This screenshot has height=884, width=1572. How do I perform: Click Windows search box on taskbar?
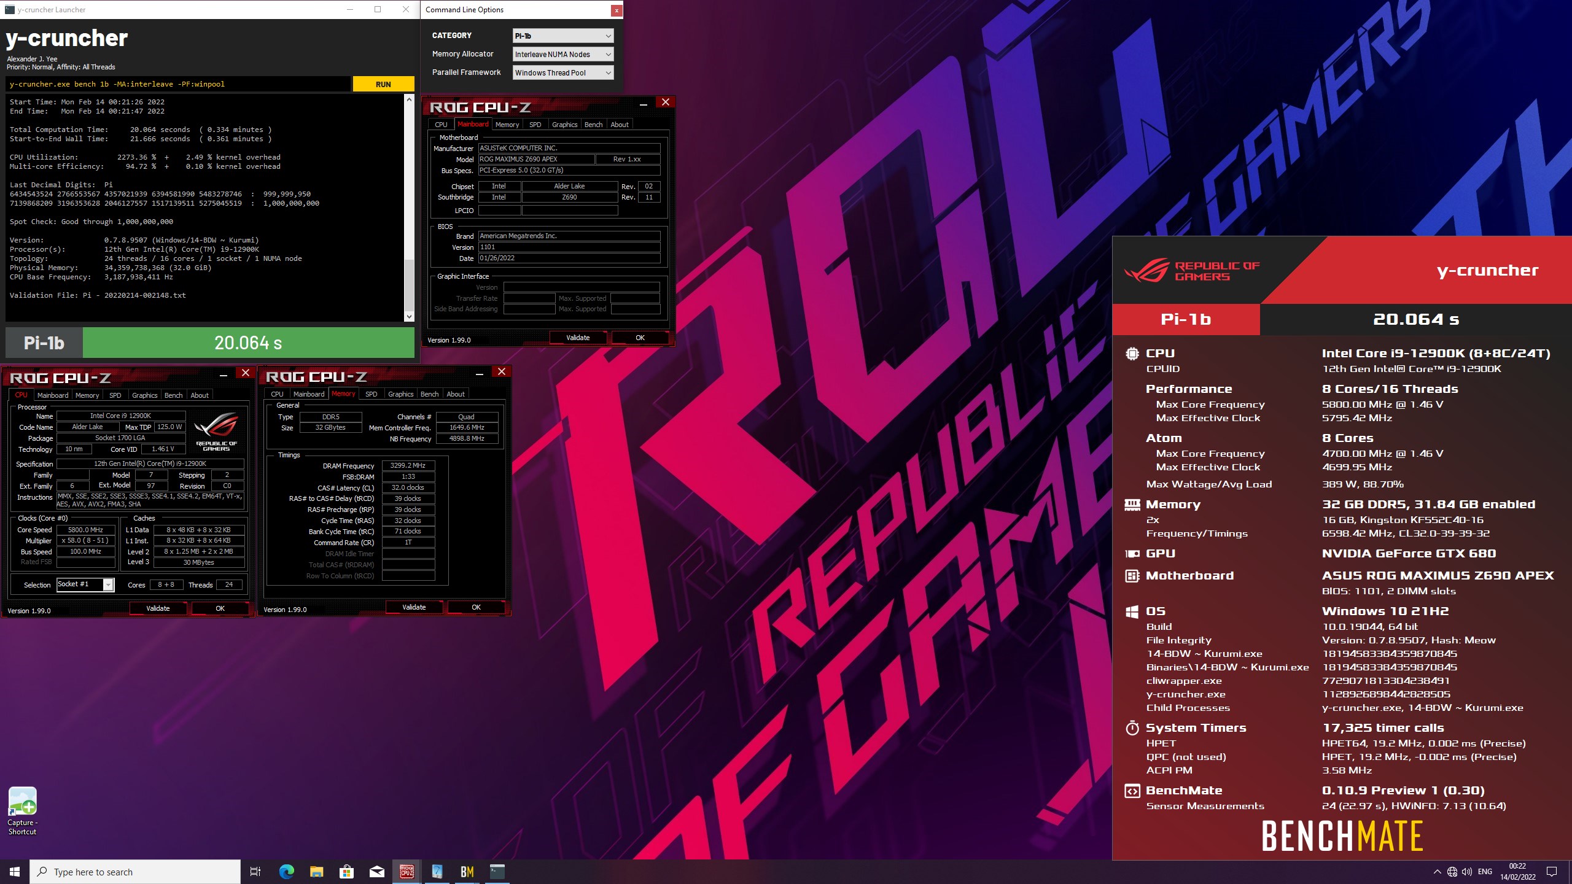(135, 872)
